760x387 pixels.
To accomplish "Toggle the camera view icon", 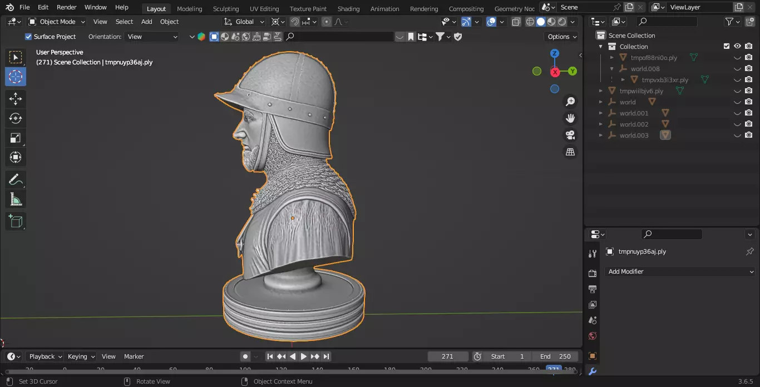I will (x=570, y=135).
